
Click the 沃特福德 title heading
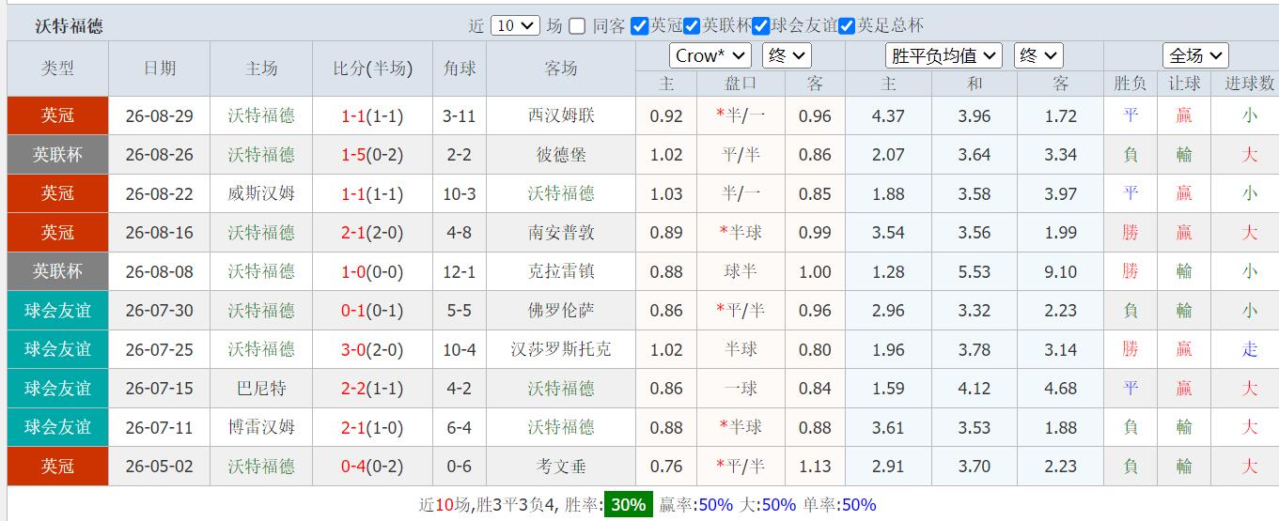(69, 26)
